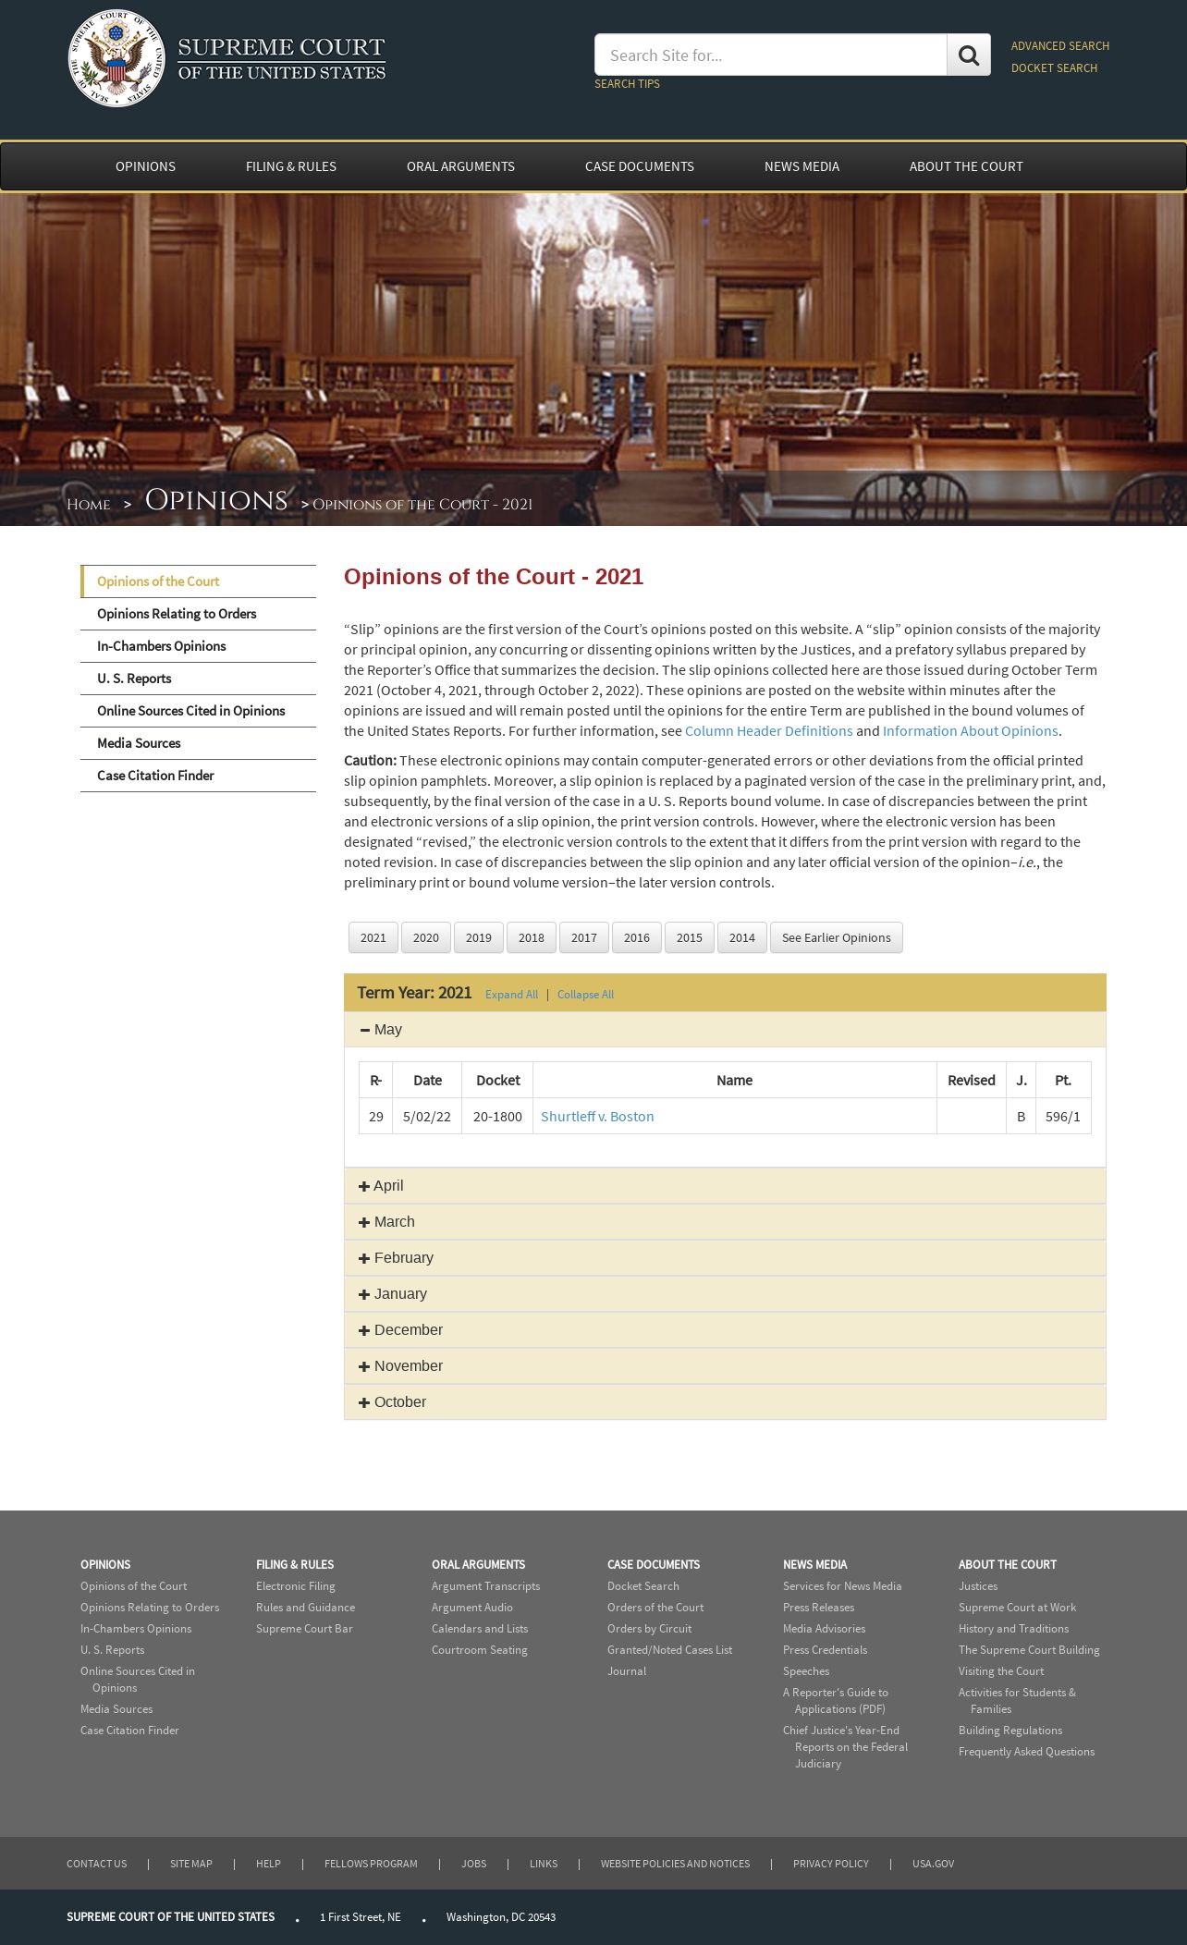Switch to the 2018 term tab
Image resolution: width=1187 pixels, height=1945 pixels.
(532, 937)
